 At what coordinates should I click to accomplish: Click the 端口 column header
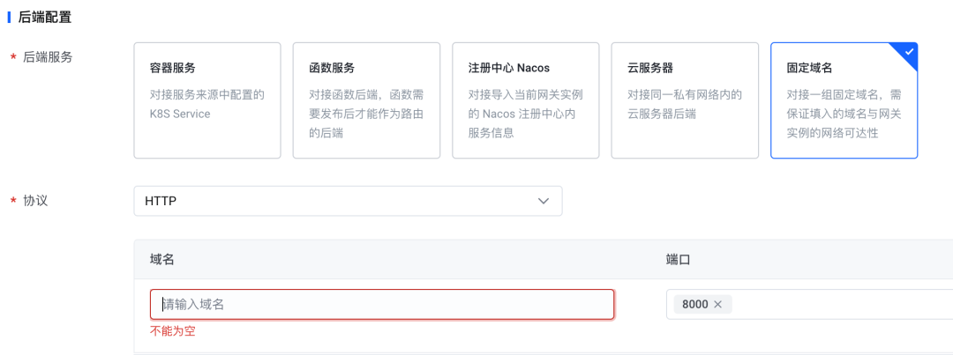678,260
